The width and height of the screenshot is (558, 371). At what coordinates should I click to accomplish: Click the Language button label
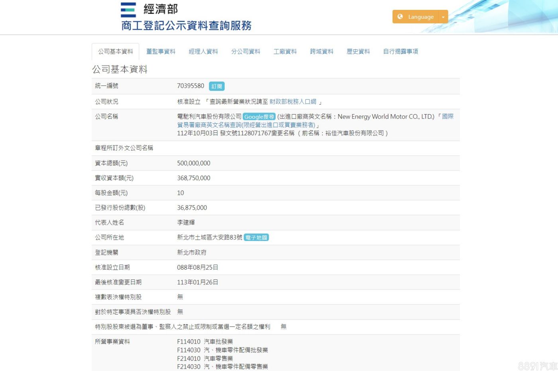[420, 17]
